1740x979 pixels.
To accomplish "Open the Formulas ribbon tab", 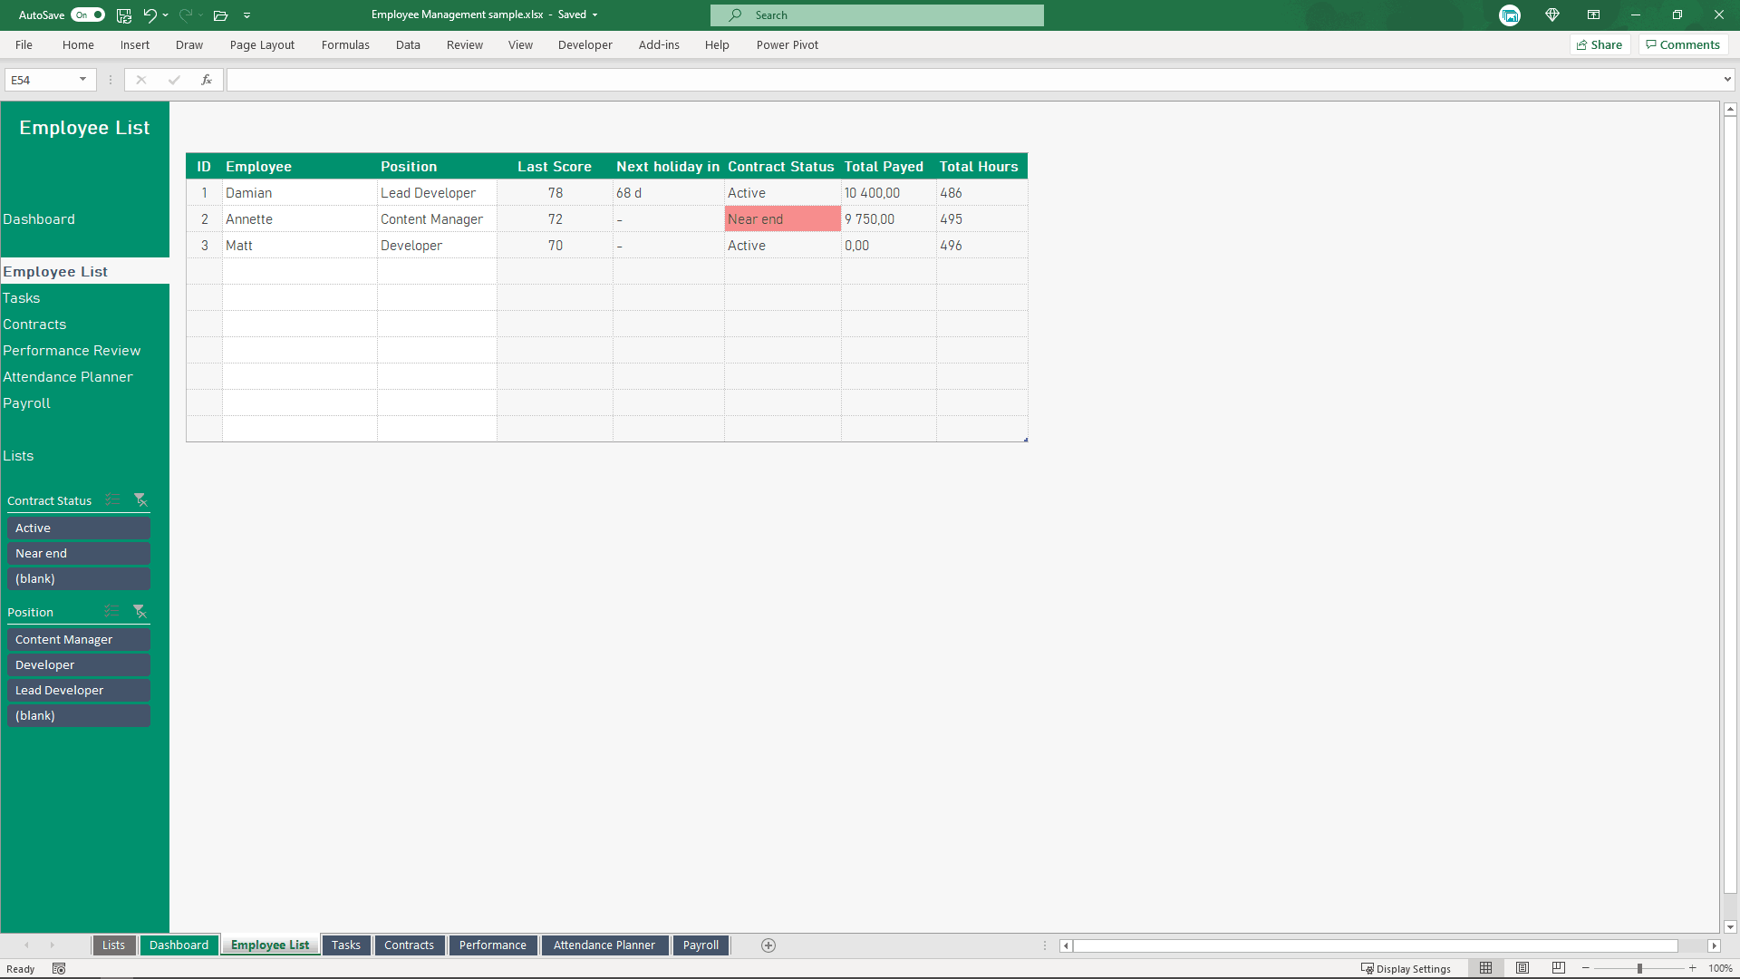I will point(345,44).
